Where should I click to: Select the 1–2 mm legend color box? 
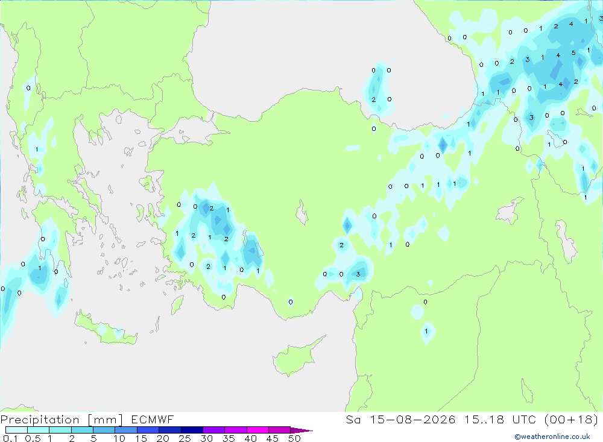coord(60,430)
